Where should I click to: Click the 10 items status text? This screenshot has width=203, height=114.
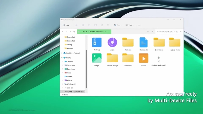pyautogui.click(x=65, y=95)
